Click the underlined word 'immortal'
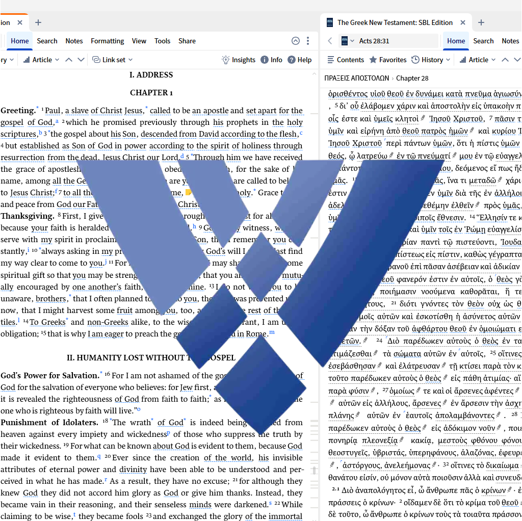The width and height of the screenshot is (522, 521). pos(285,516)
